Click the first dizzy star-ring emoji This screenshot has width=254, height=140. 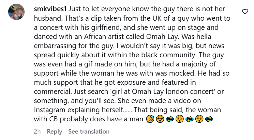169,119
